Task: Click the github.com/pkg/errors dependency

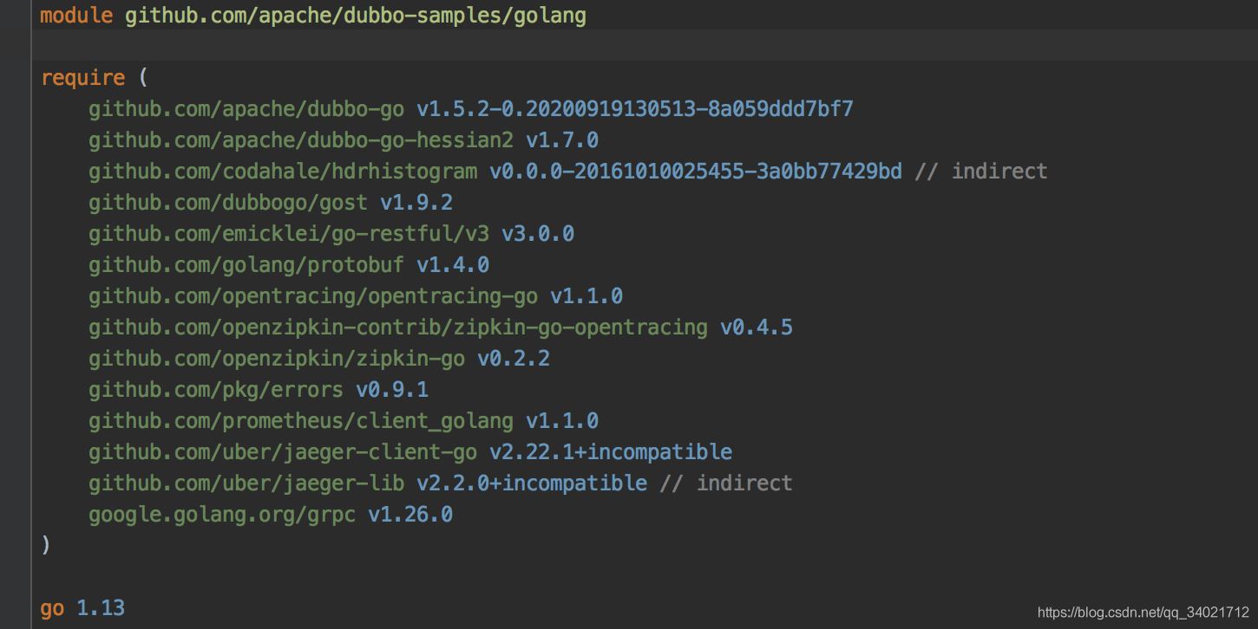Action: coord(215,390)
